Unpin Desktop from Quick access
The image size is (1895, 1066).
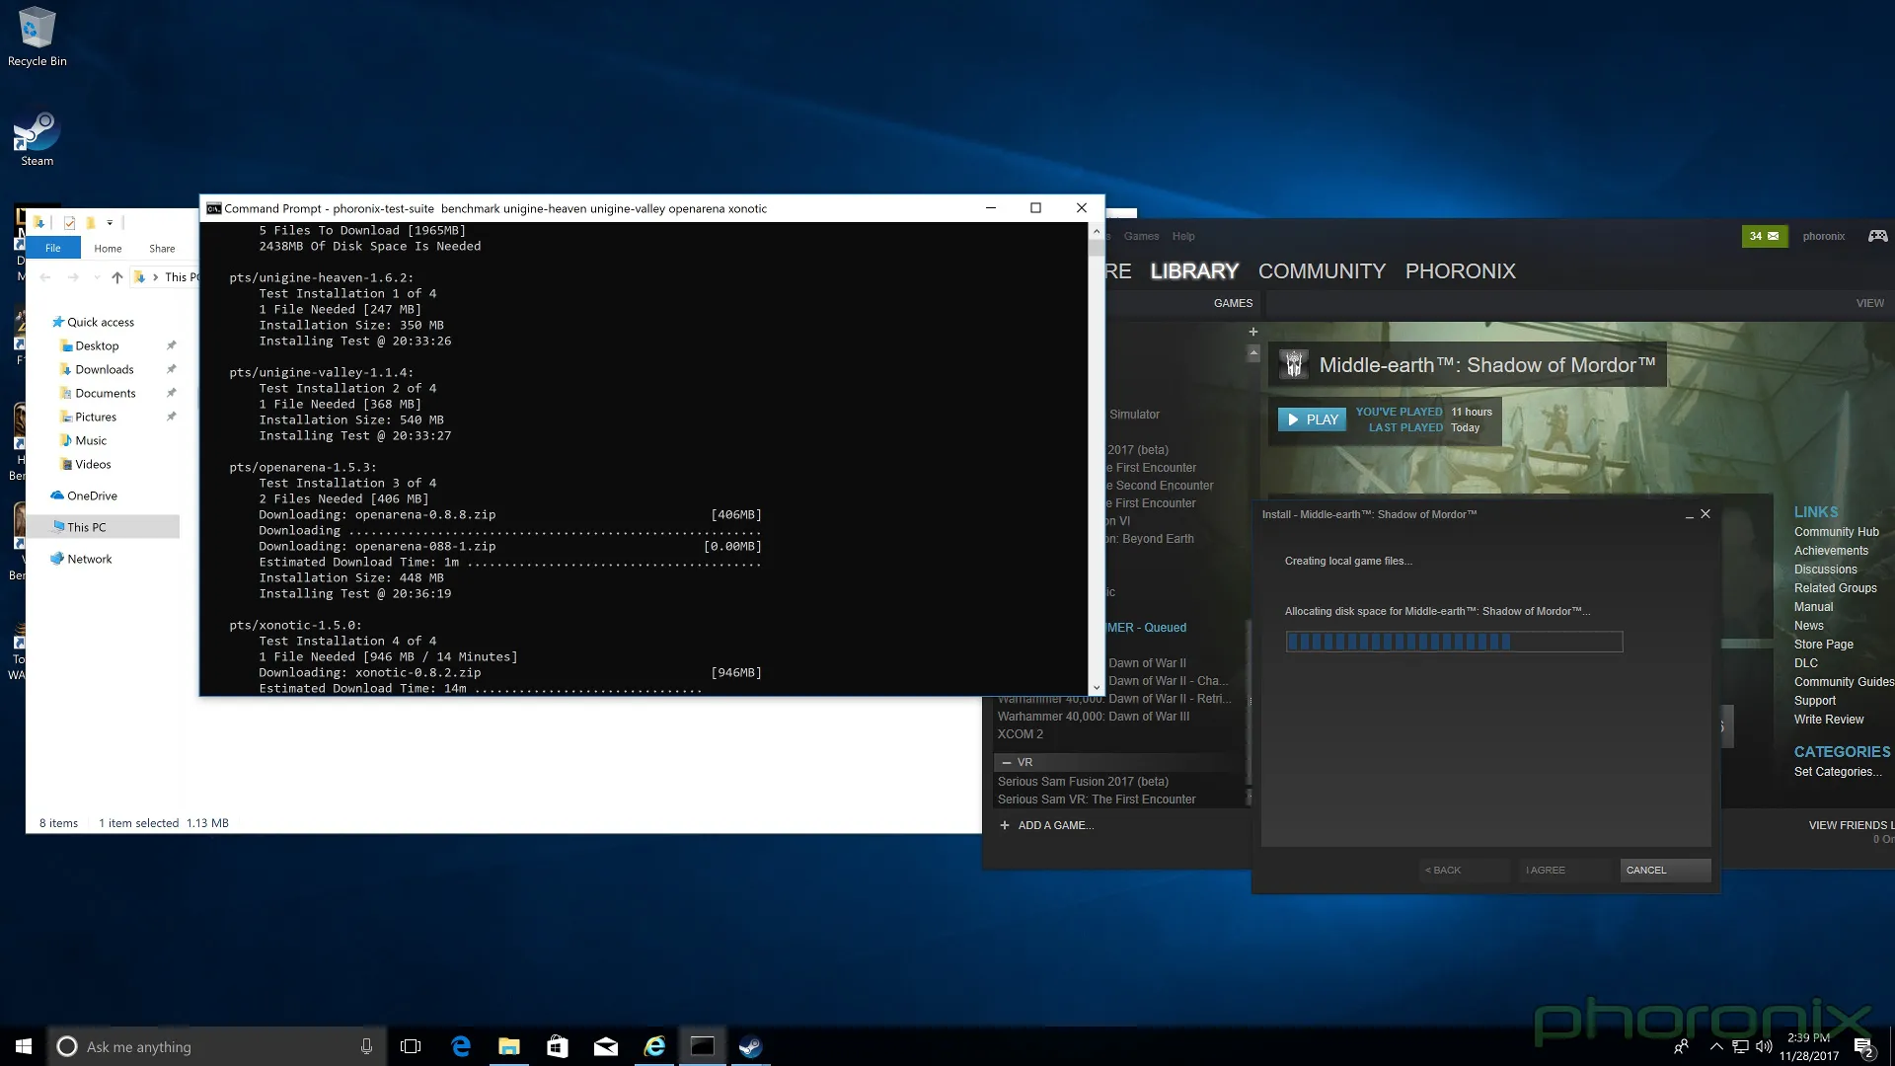point(171,345)
